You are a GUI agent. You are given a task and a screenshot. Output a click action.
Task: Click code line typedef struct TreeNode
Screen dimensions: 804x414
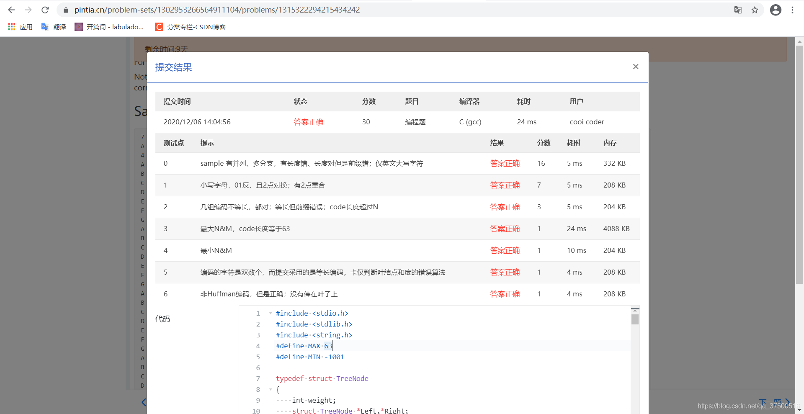(x=322, y=378)
